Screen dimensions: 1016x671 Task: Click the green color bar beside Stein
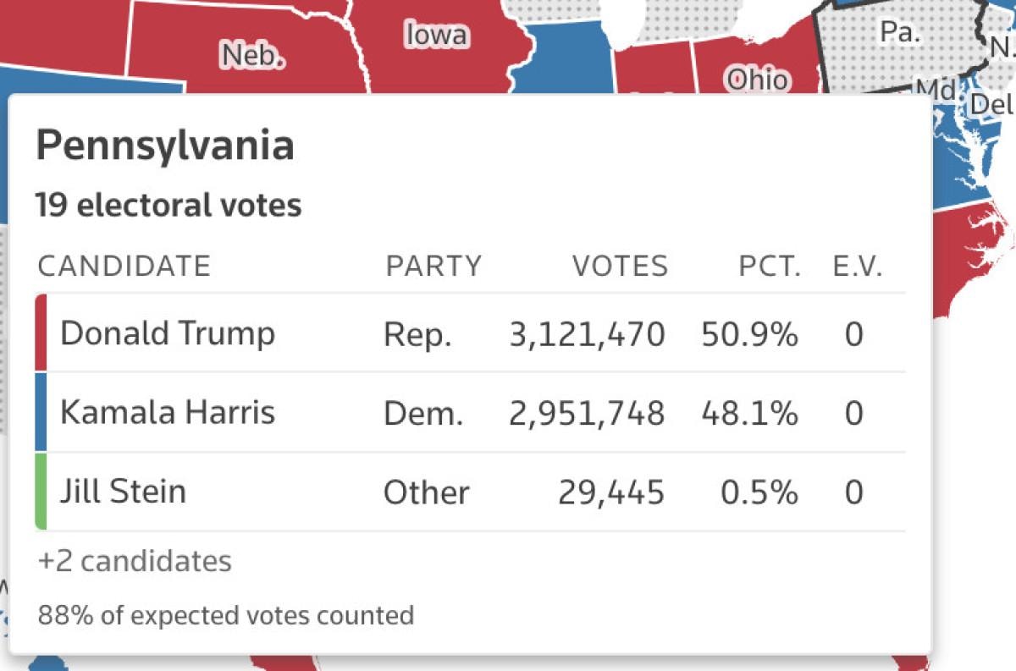41,492
